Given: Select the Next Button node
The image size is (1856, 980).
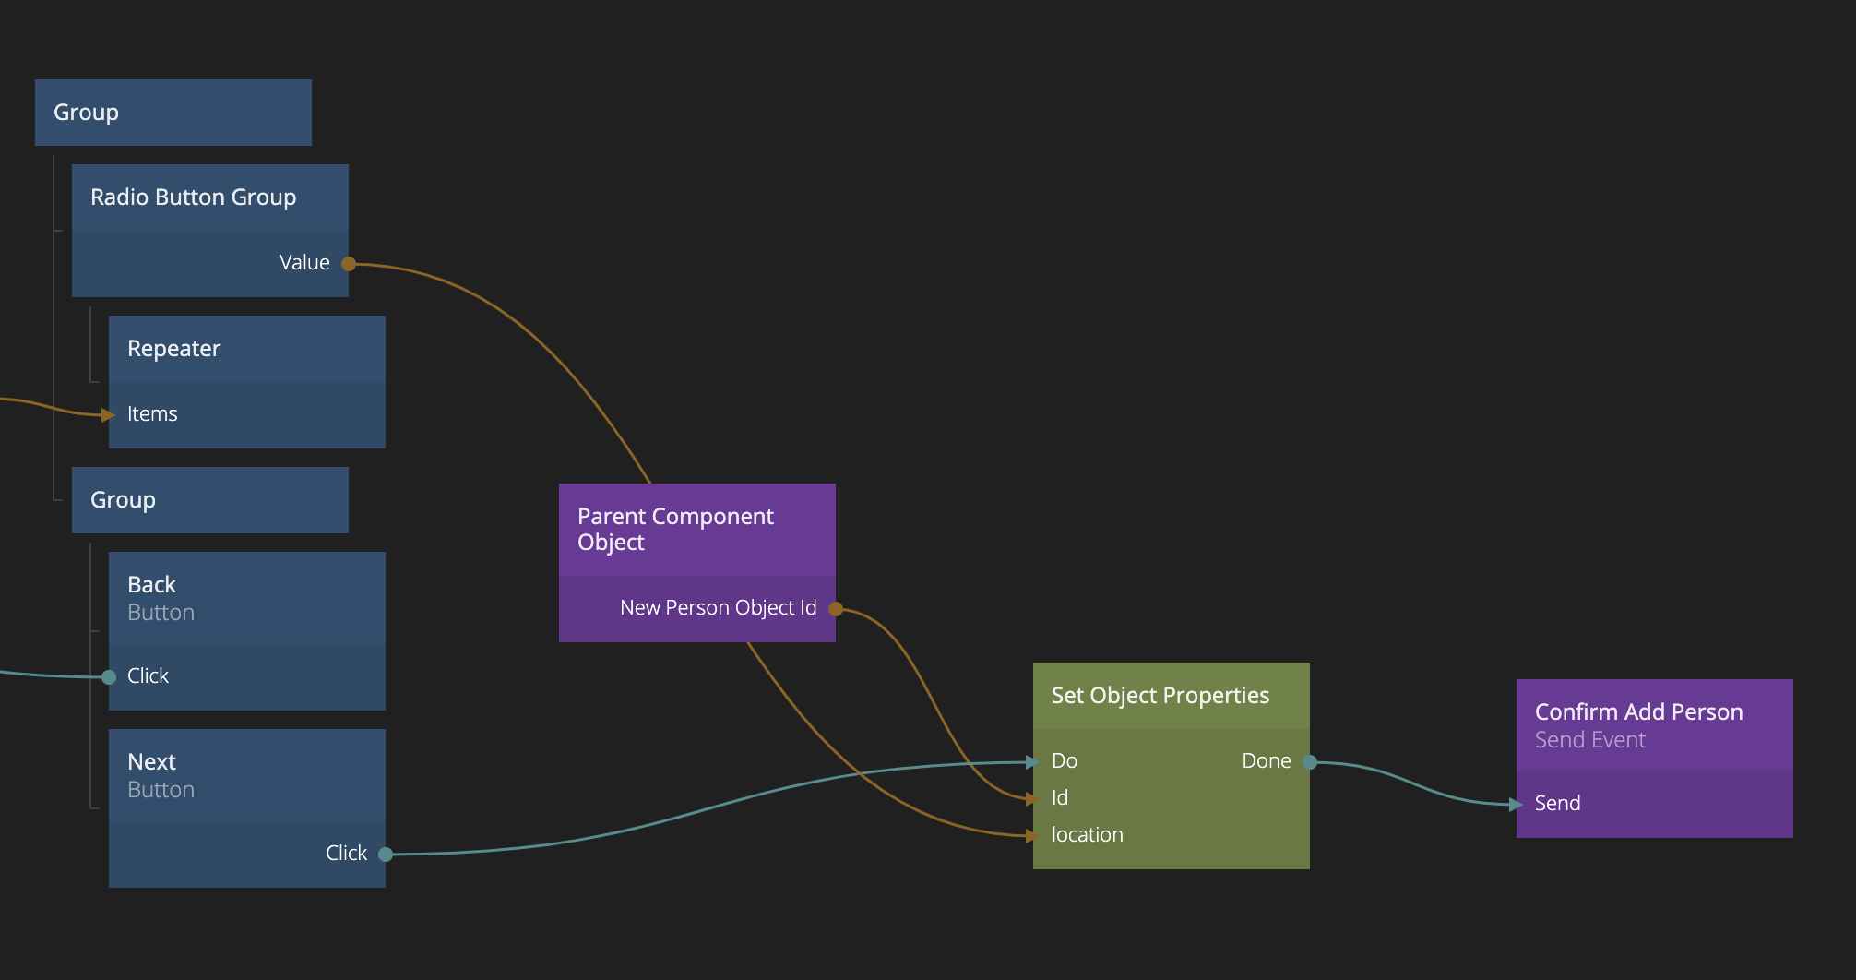Looking at the screenshot, I should point(246,775).
